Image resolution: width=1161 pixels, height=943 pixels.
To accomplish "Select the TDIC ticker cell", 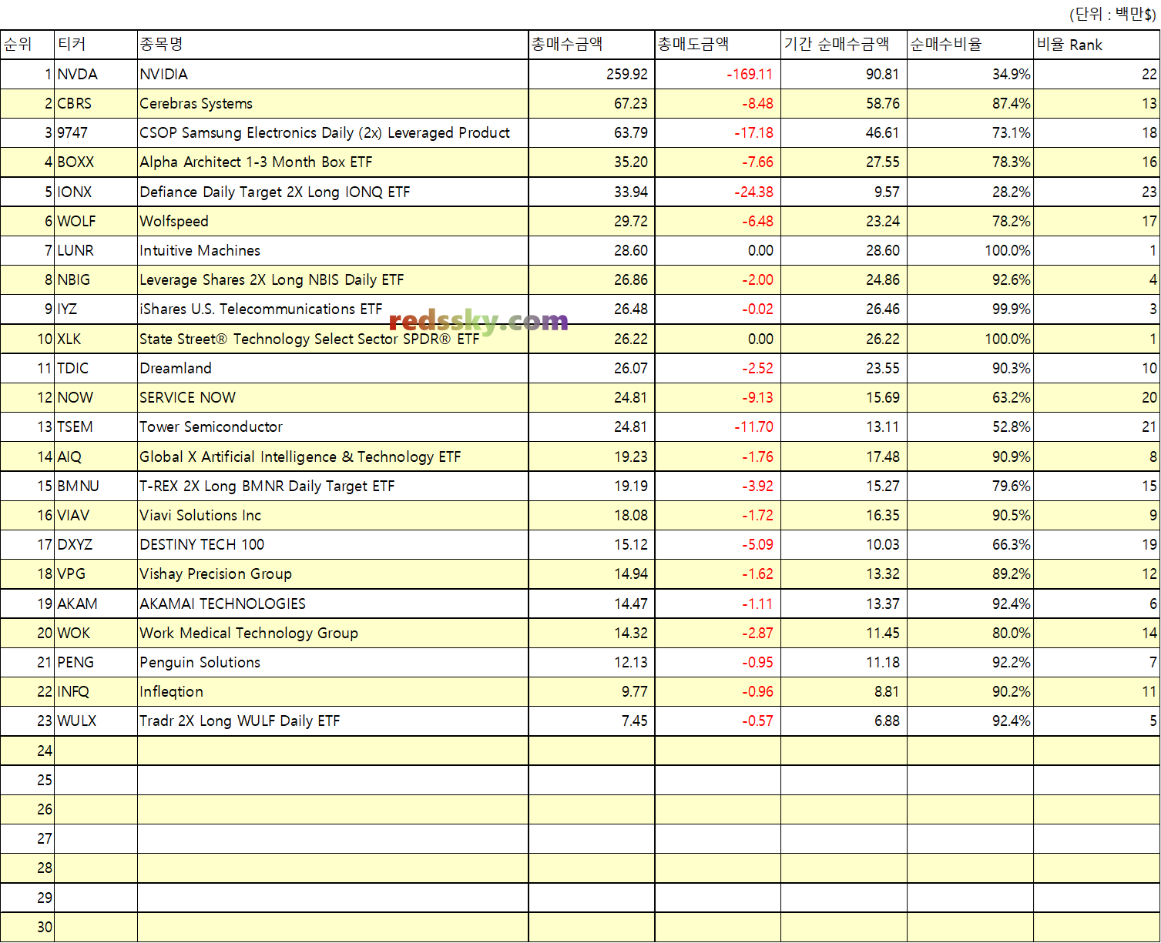I will [96, 368].
